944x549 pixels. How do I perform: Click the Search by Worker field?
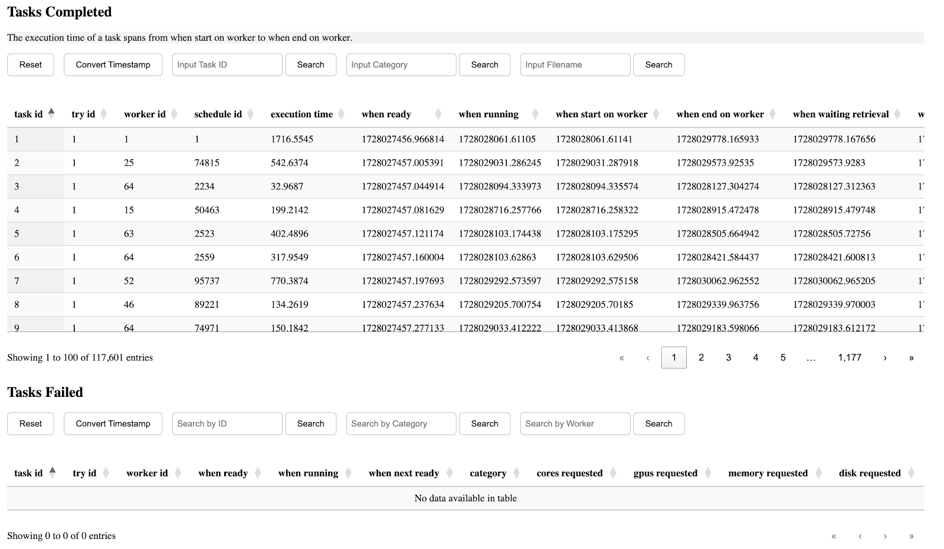point(575,423)
